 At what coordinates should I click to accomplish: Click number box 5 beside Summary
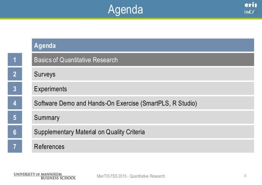[x=15, y=117]
